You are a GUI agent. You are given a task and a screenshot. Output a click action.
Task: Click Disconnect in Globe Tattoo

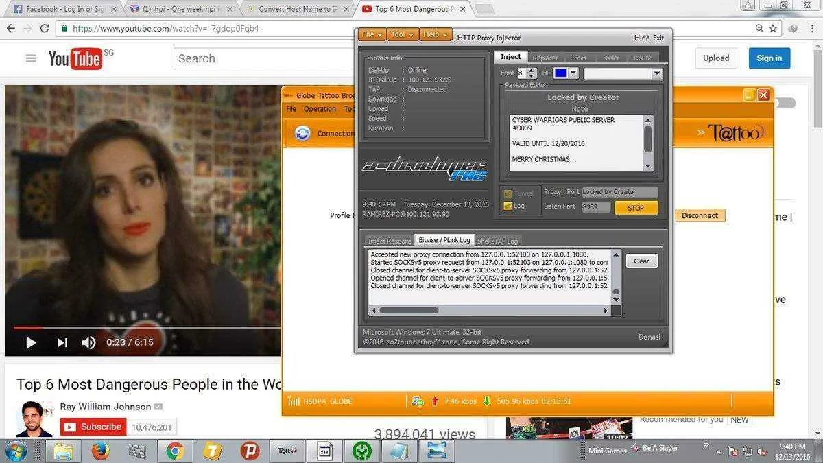700,215
